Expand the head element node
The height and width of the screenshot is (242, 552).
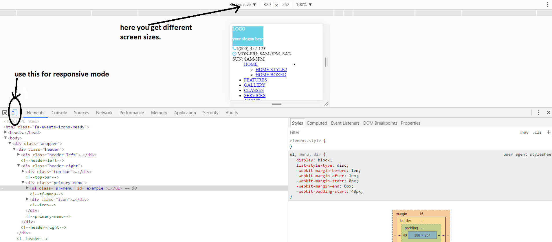pos(5,132)
